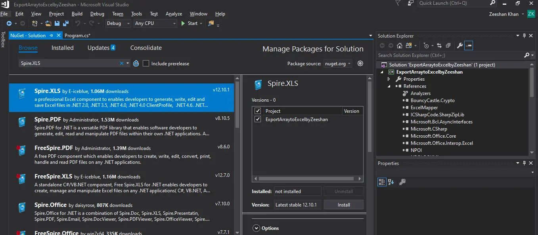Click the ZK account avatar badge
Screen dimensions: 538x235
click(531, 14)
